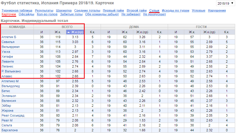The width and height of the screenshot is (236, 133).
Task: Open team Леганес
Action: (x=8, y=66)
